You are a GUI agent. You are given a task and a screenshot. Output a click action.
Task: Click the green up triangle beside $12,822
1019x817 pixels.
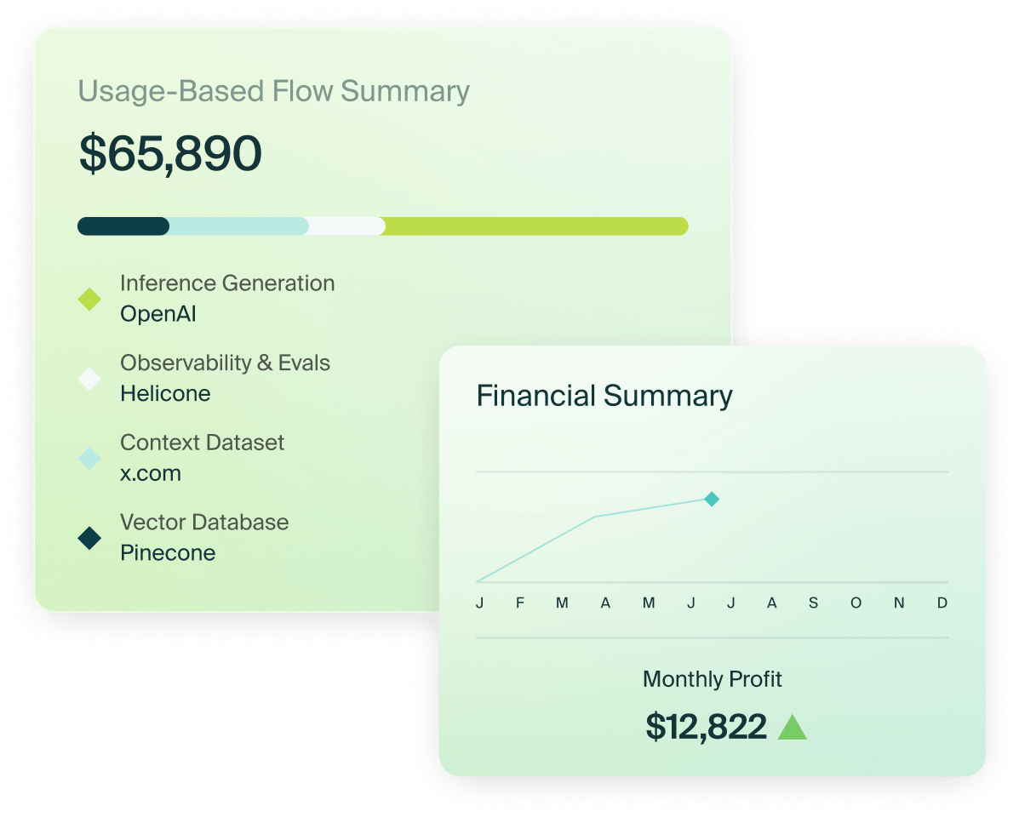click(x=792, y=727)
